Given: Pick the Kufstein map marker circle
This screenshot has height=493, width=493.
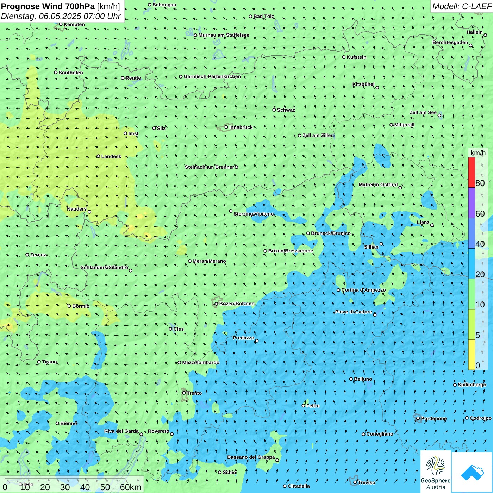Looking at the screenshot, I should tap(344, 57).
